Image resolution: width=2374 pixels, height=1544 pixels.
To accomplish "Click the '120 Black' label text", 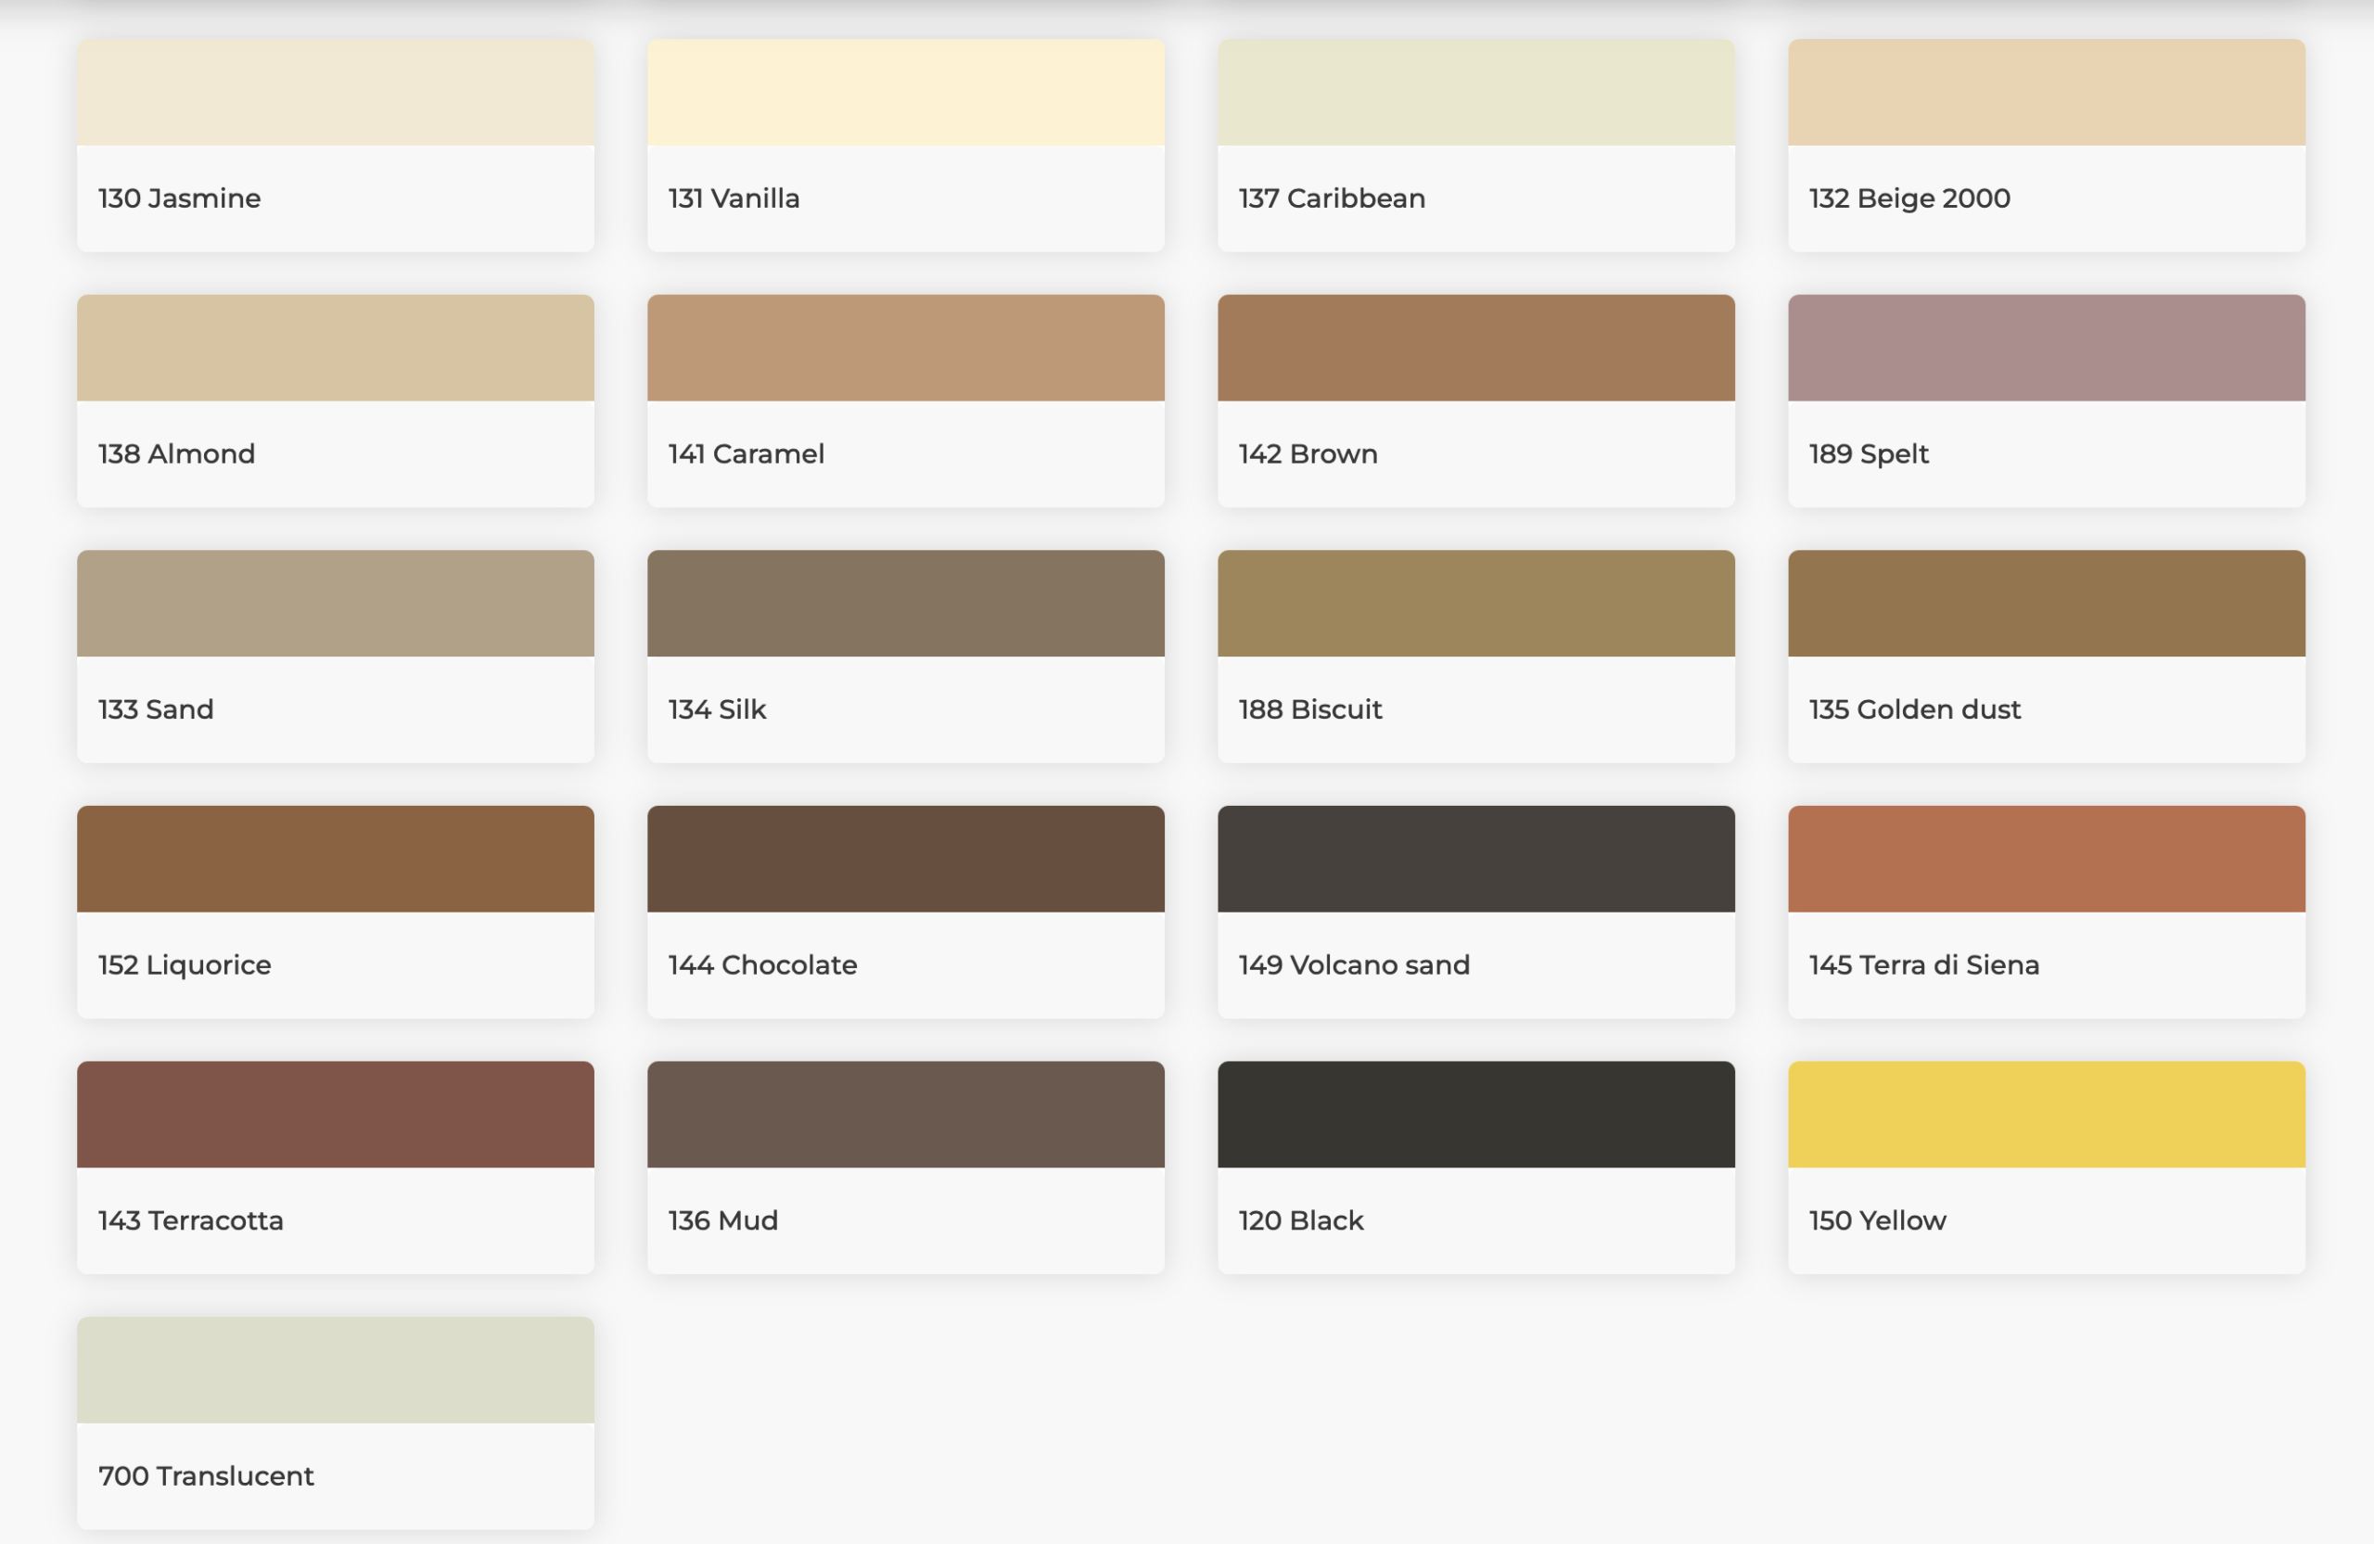I will coord(1301,1219).
